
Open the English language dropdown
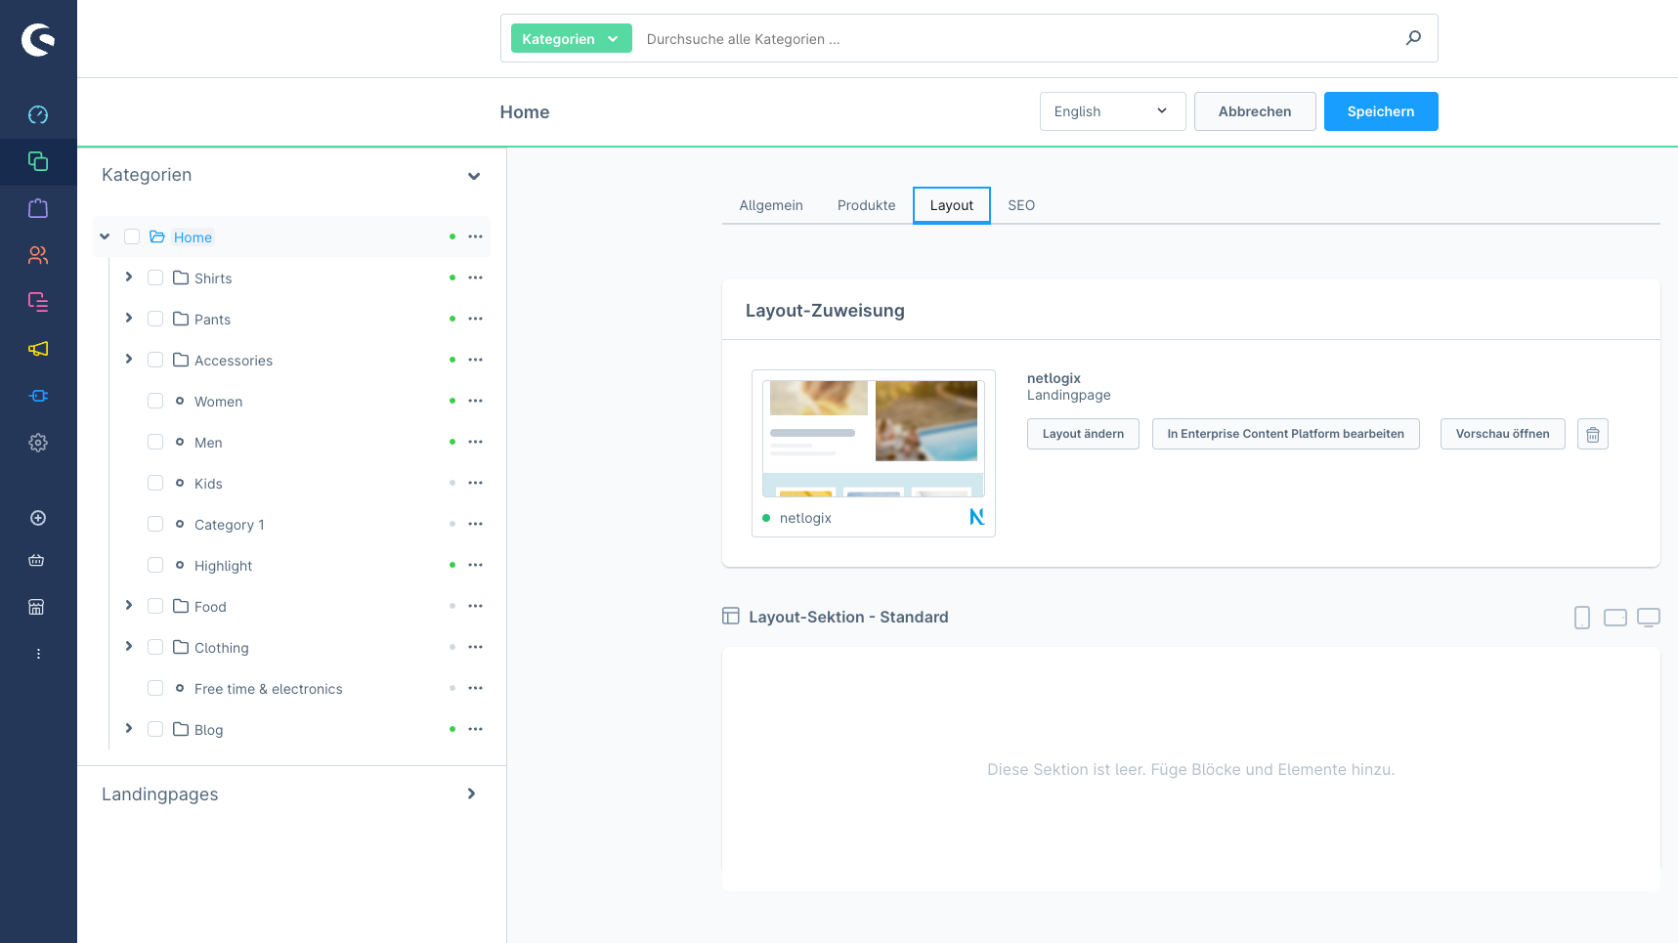pyautogui.click(x=1112, y=111)
